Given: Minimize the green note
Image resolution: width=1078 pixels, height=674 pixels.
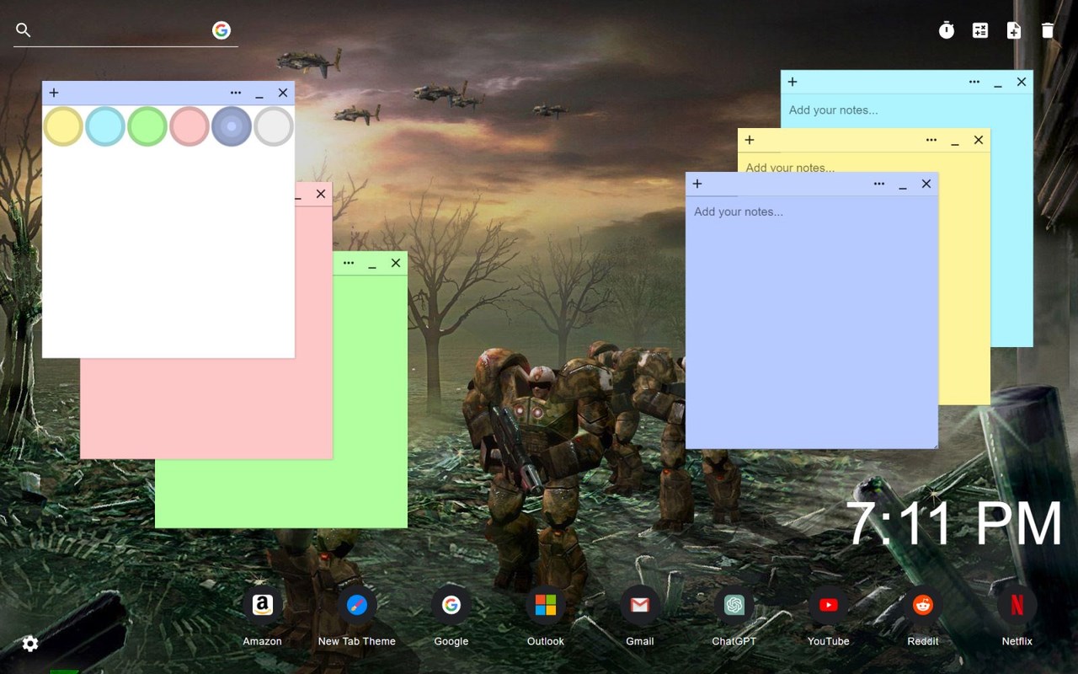Looking at the screenshot, I should click(x=372, y=265).
